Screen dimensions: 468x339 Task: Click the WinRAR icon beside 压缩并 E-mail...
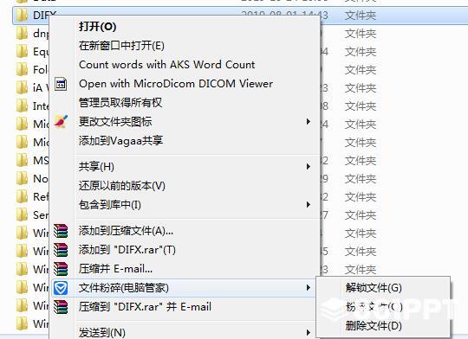pos(61,269)
